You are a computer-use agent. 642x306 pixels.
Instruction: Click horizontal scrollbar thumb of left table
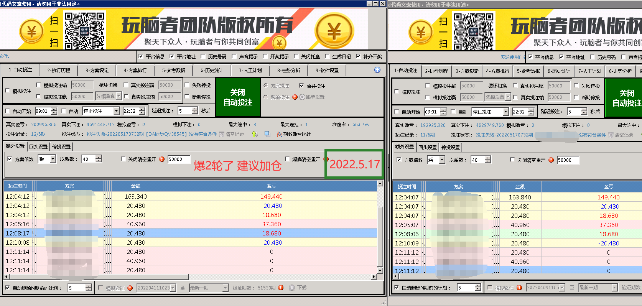[98, 277]
